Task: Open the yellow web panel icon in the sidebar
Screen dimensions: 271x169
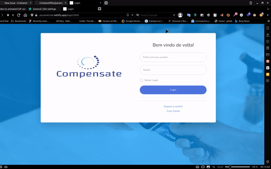Action: (267, 74)
